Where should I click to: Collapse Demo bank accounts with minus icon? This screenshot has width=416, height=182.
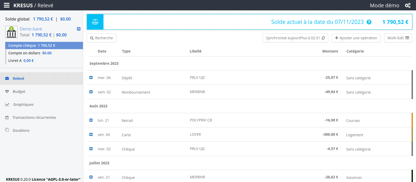click(79, 29)
